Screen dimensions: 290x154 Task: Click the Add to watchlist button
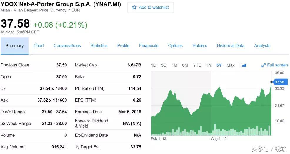151,8
